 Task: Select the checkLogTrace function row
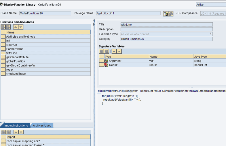click(x=48, y=74)
